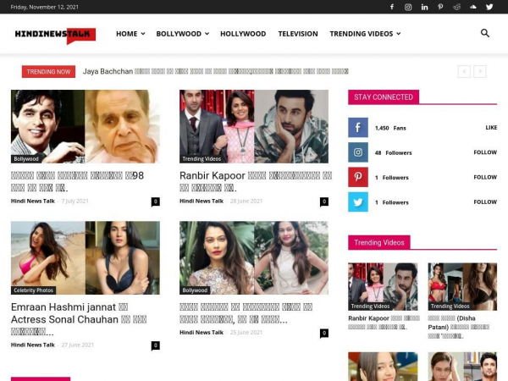This screenshot has height=381, width=508.
Task: Click the Instagram tile under Stay Connected
Action: point(358,152)
